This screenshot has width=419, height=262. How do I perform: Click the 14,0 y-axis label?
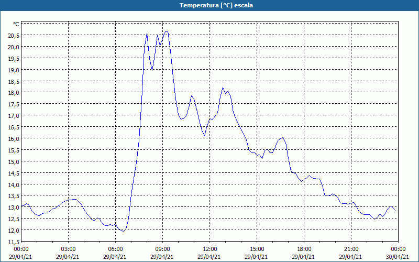[x=14, y=185]
